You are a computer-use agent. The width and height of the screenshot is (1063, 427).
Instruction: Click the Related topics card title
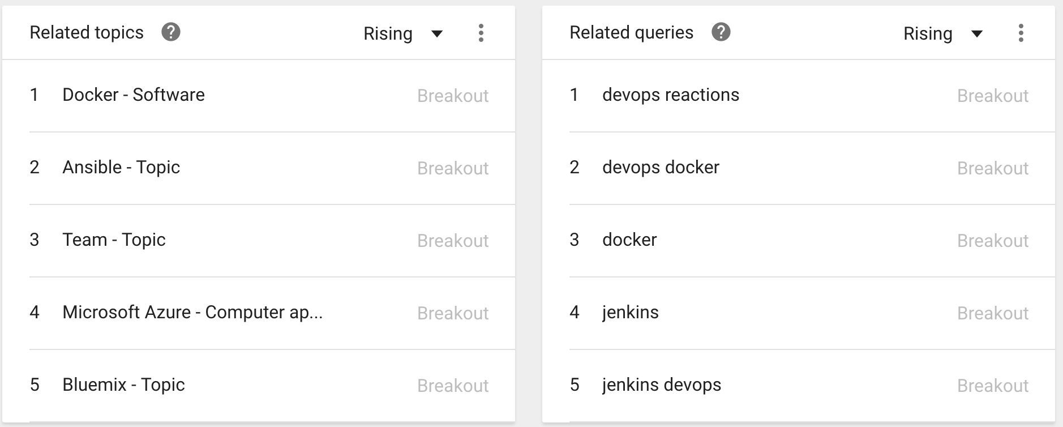87,33
